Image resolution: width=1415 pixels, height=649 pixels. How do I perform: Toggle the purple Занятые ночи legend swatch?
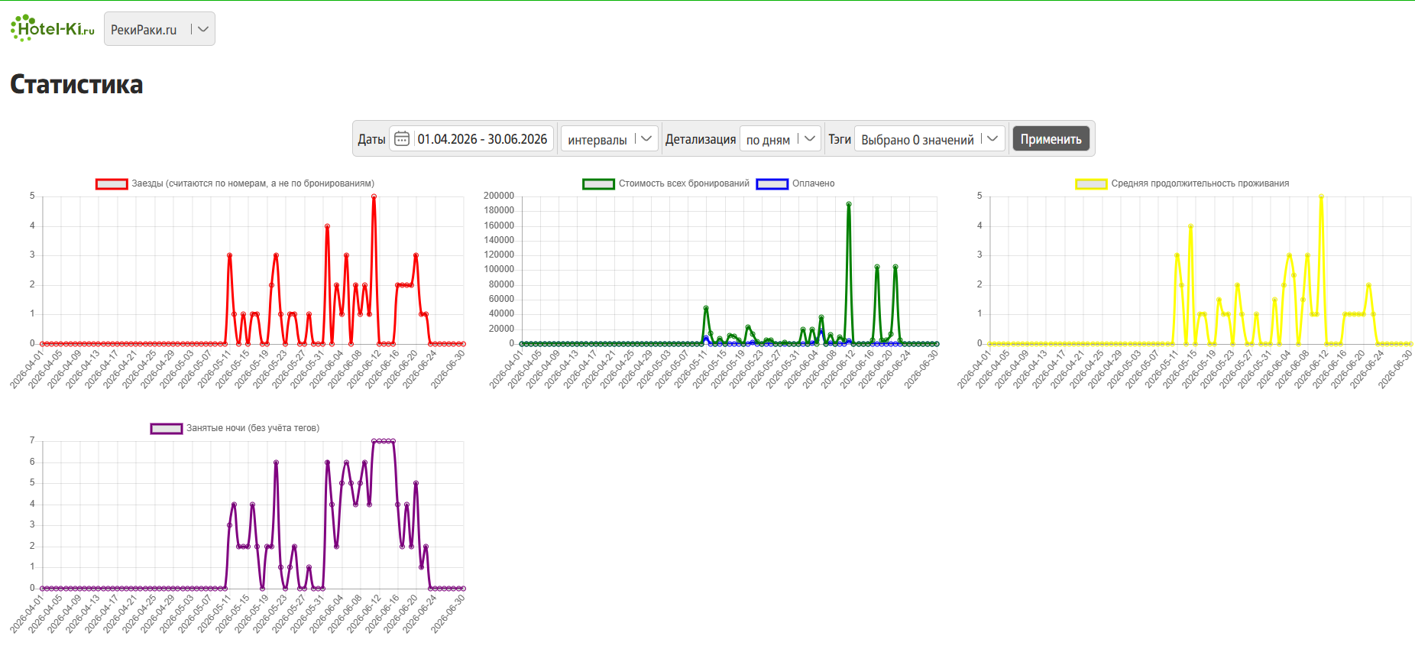point(167,428)
